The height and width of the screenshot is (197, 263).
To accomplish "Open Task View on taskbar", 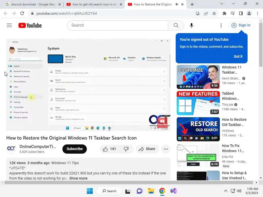I will 128,191.
